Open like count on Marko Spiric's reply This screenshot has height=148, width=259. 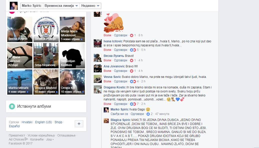(149, 114)
